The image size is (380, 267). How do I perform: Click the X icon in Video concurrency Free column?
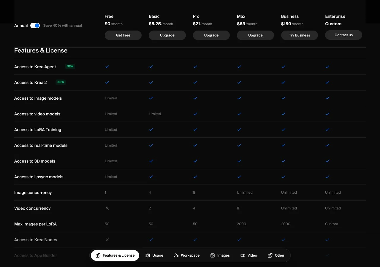[107, 208]
